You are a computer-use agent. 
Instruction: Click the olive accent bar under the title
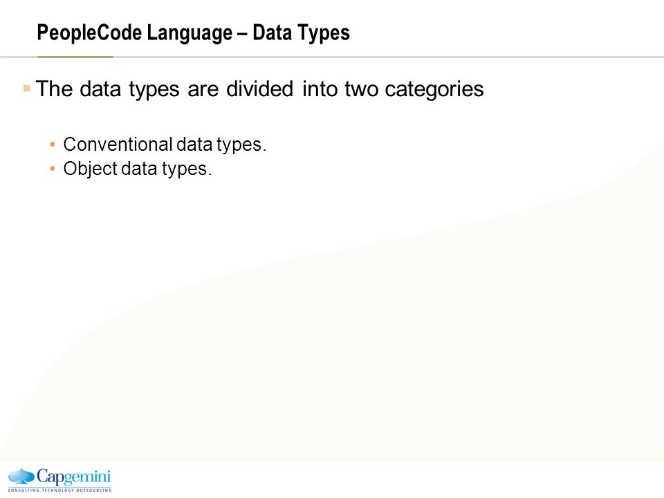pos(75,57)
